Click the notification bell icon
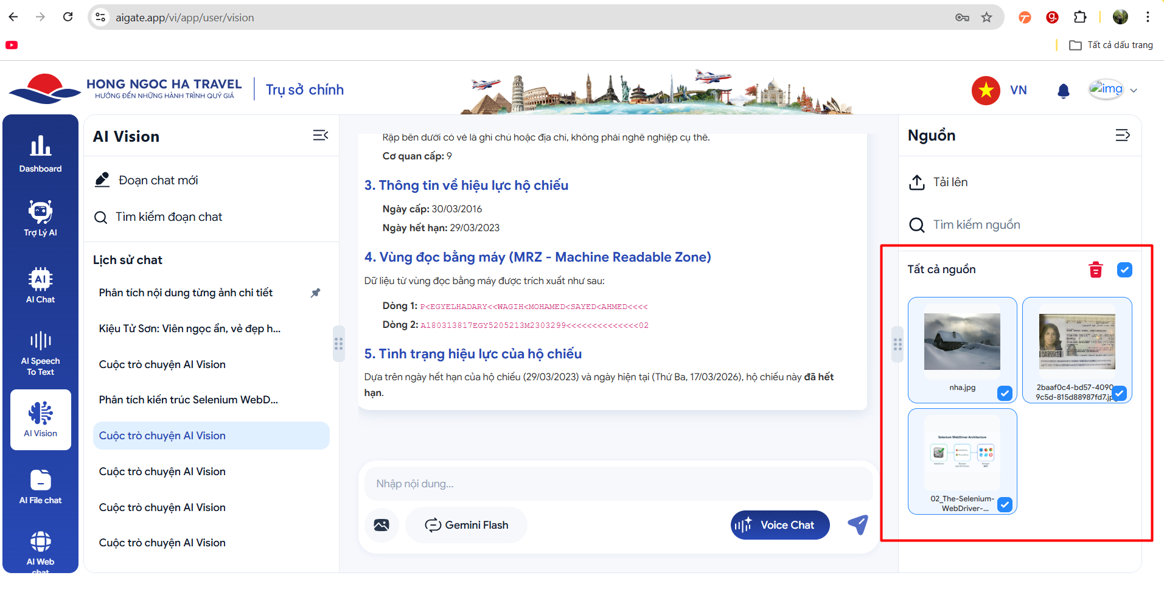Viewport: 1164px width, 595px height. (x=1063, y=91)
